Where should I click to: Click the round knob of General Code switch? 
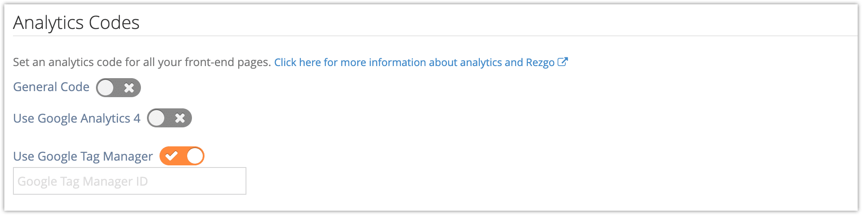point(106,88)
